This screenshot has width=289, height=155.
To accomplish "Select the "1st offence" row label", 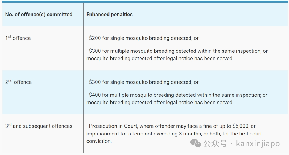I will click(18, 38).
